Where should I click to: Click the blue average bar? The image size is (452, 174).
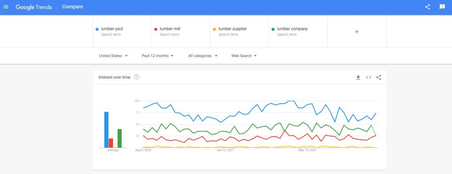point(106,130)
